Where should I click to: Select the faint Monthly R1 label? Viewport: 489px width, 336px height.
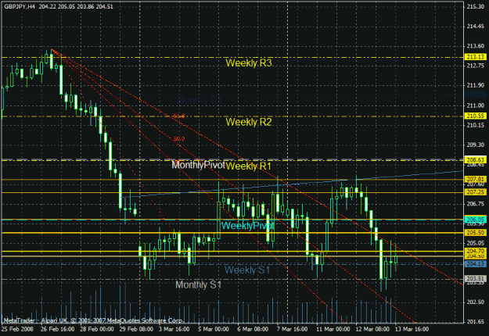pyautogui.click(x=199, y=100)
